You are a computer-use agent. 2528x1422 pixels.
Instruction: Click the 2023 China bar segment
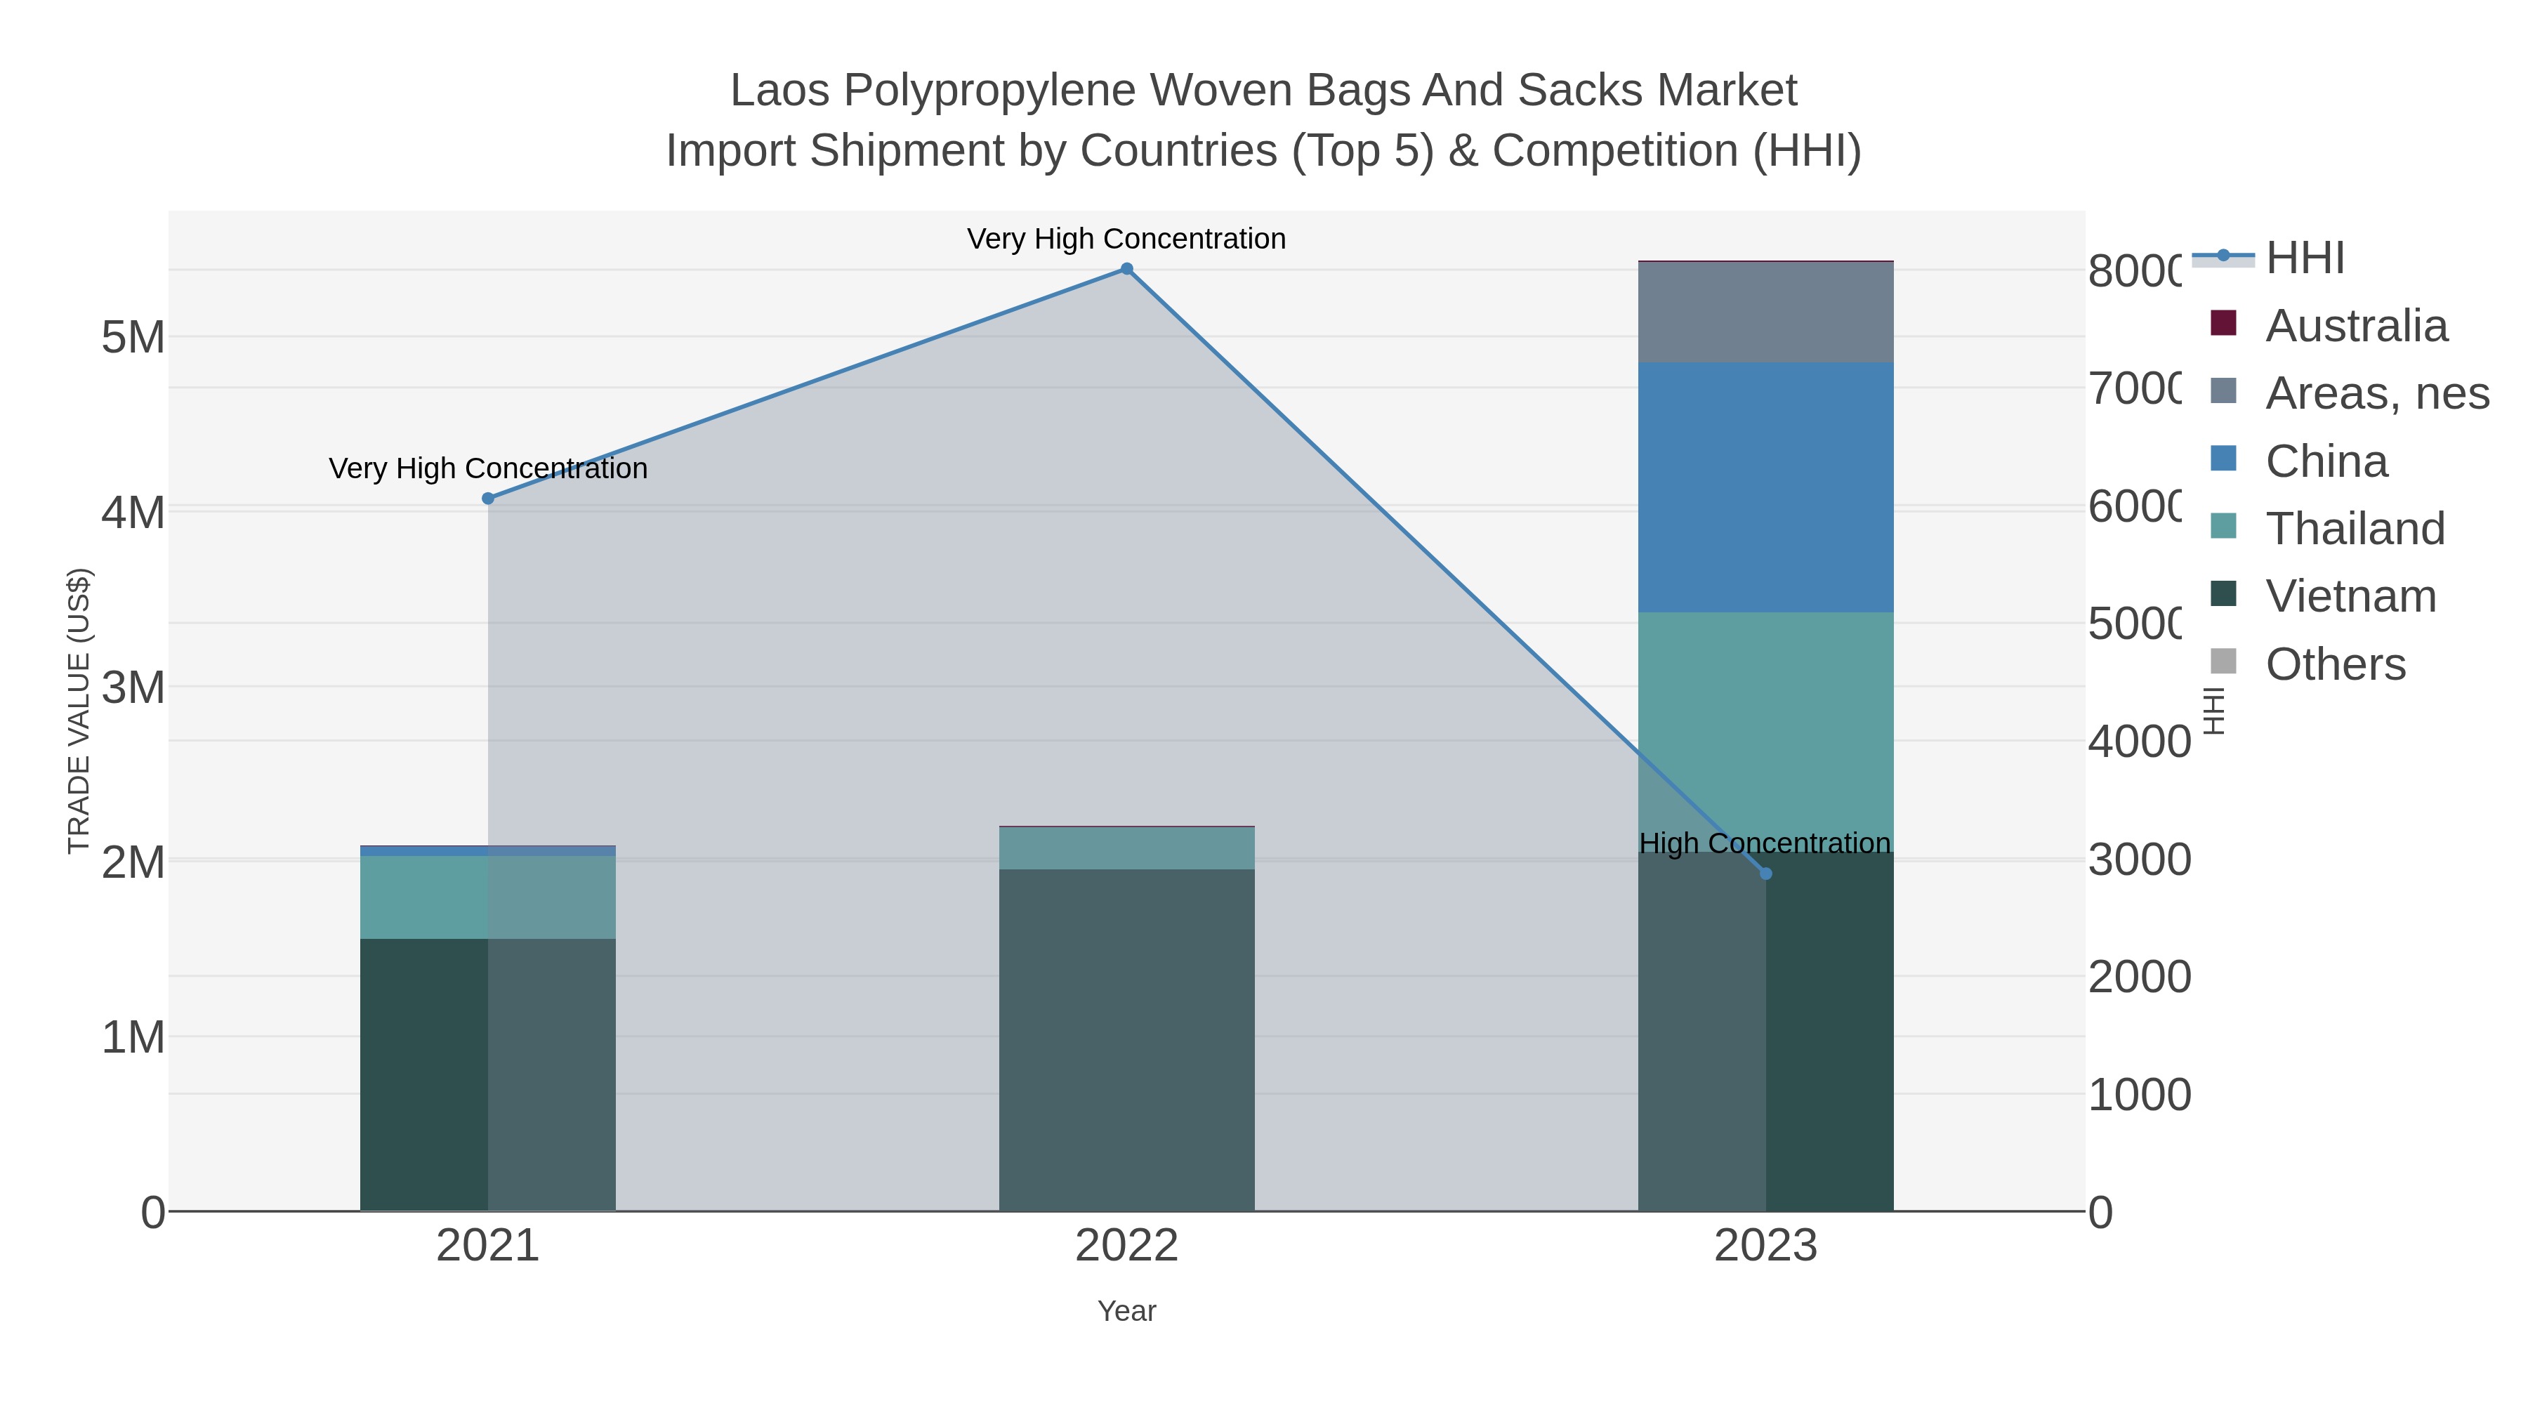[x=1765, y=488]
